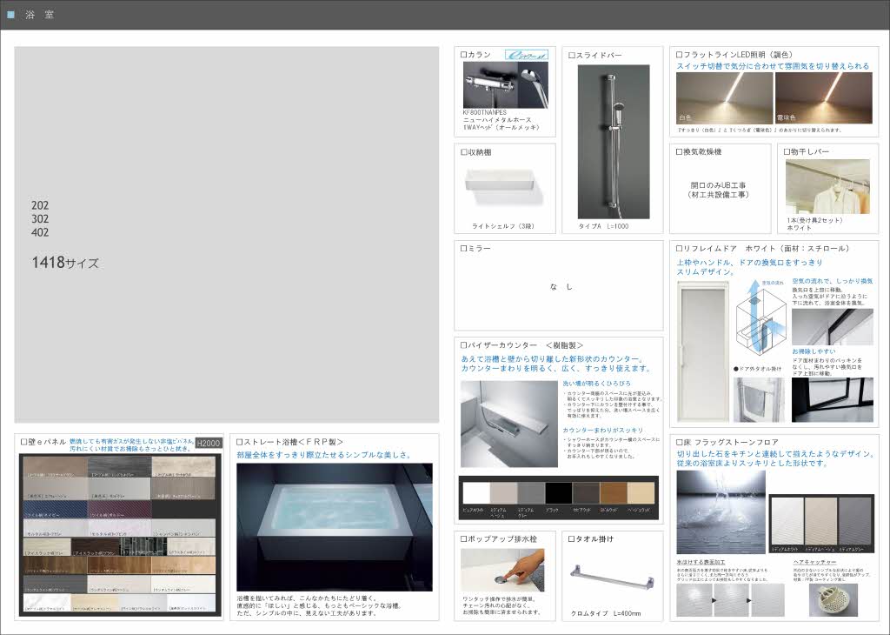
Task: Click the brand logo next to カラン
Action: [x=527, y=54]
